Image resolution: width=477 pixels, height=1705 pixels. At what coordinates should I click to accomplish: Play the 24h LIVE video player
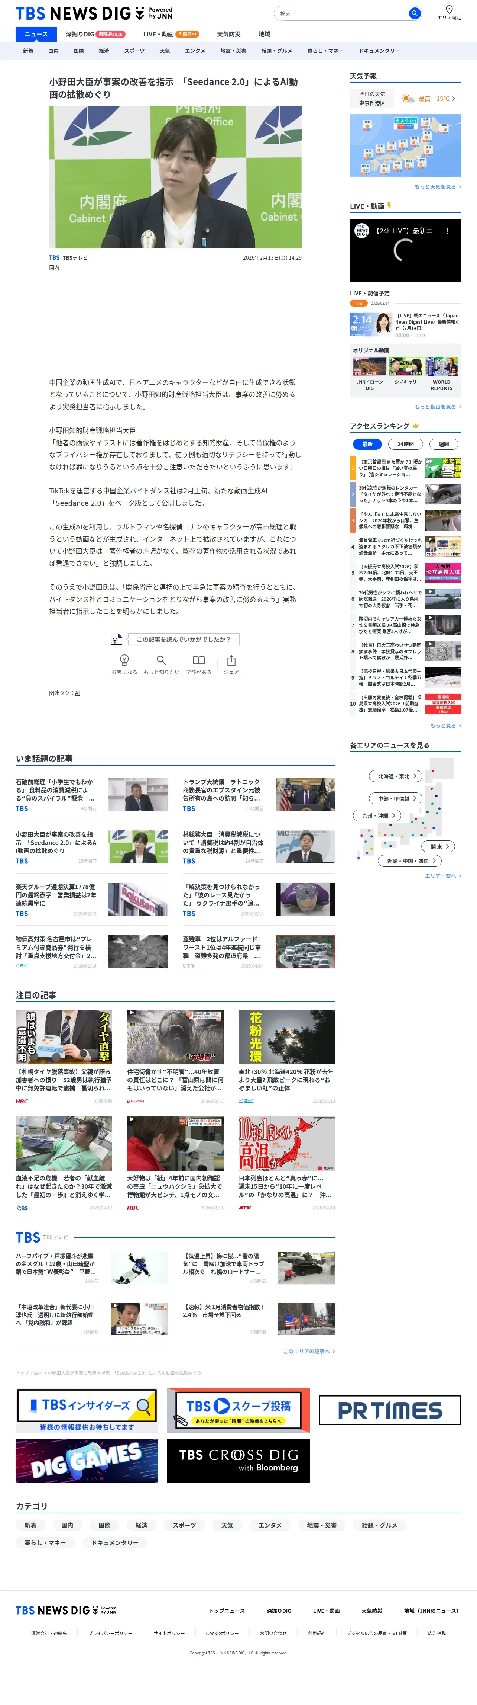point(405,250)
